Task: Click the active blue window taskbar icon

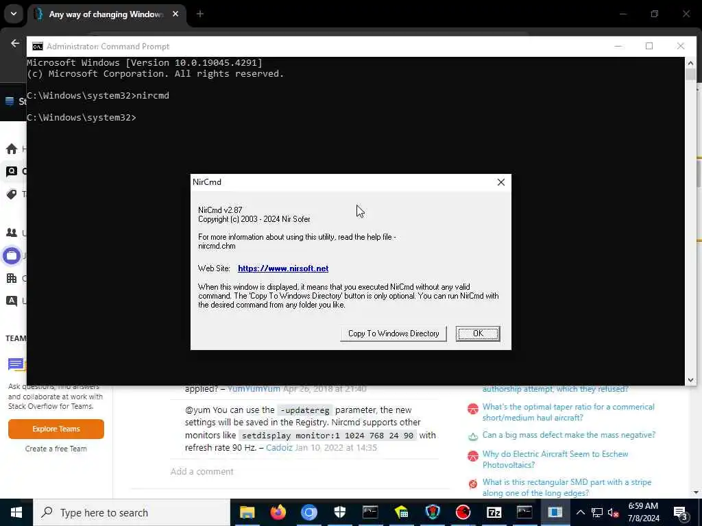Action: pos(555,512)
